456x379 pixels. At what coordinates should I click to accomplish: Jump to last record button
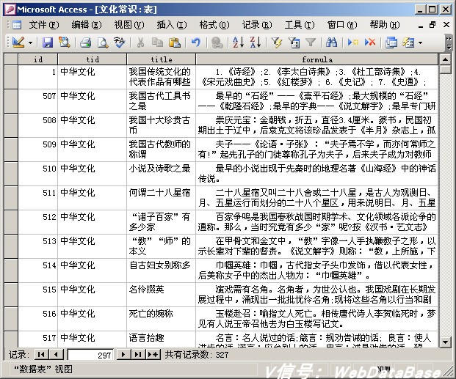[138, 354]
